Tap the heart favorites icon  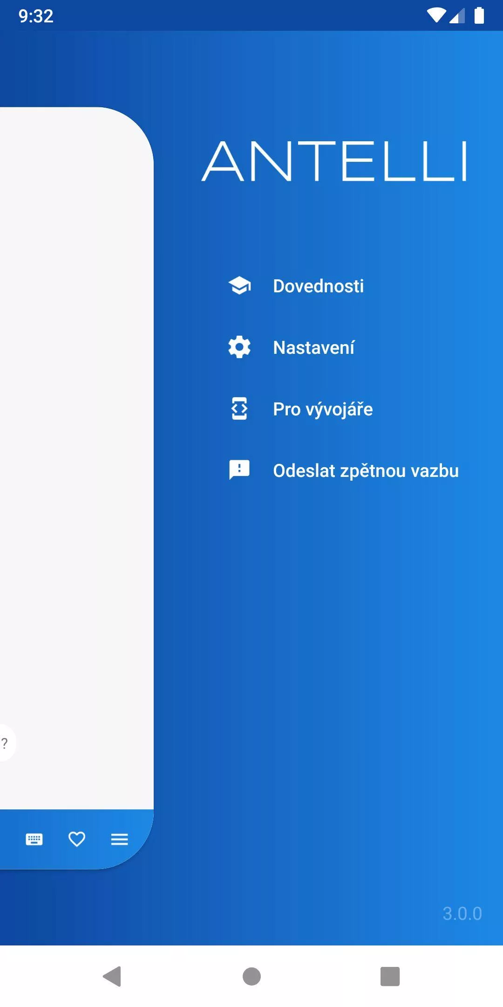(77, 840)
